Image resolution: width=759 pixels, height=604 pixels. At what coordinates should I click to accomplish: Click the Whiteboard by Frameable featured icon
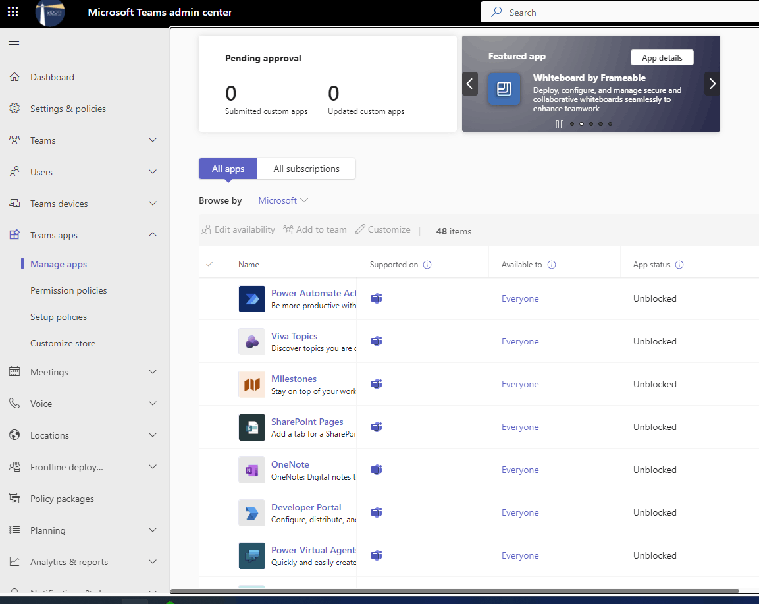point(504,89)
